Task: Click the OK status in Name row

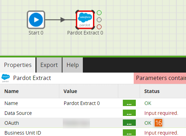Action: (148, 103)
